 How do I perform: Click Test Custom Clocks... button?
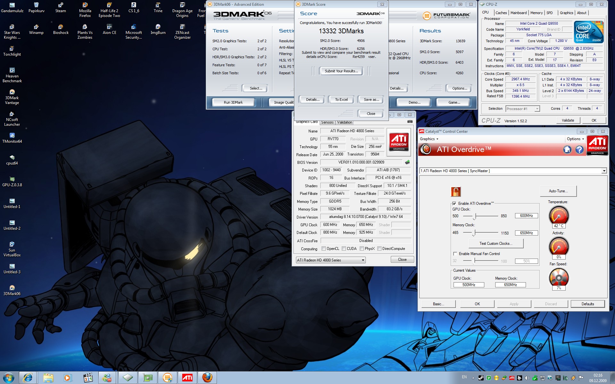click(x=496, y=244)
